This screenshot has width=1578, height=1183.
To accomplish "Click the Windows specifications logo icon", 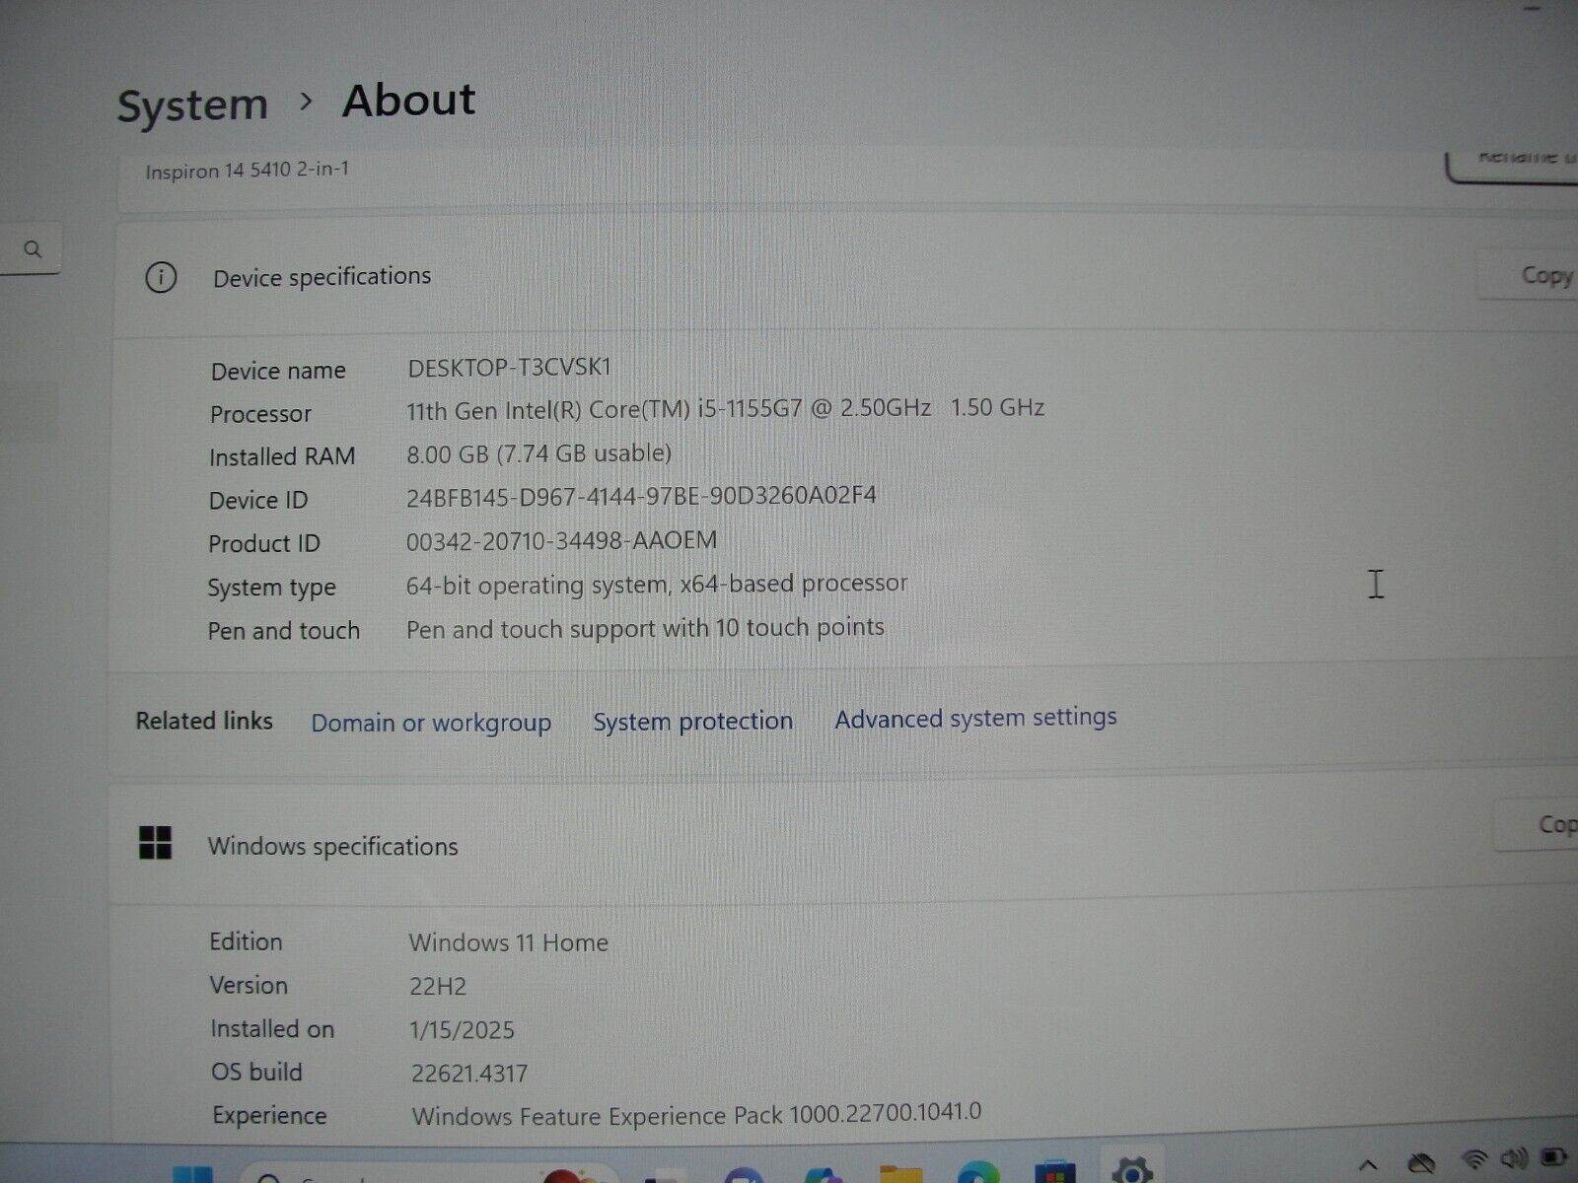I will point(155,845).
